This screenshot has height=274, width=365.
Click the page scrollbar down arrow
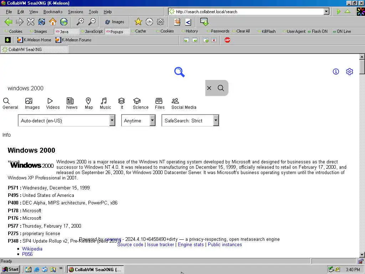tap(362, 255)
